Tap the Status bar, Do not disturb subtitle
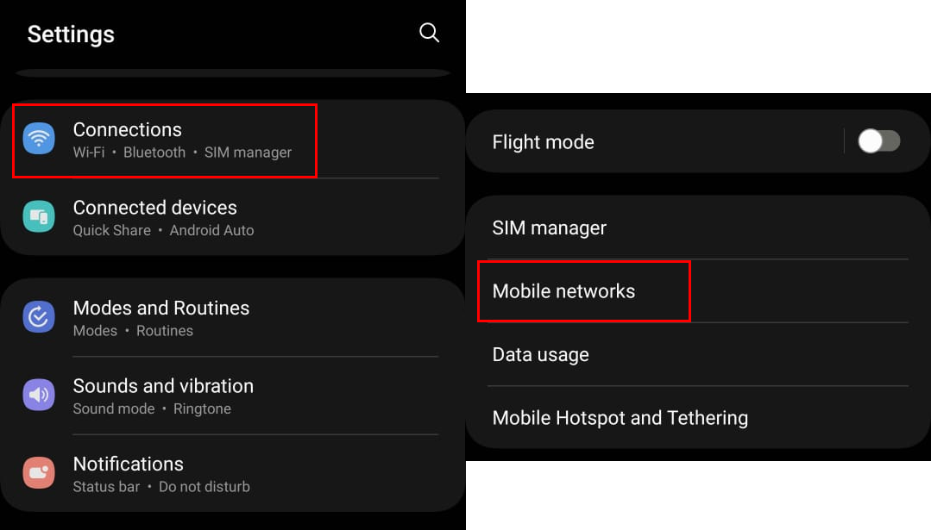This screenshot has height=530, width=931. tap(161, 487)
